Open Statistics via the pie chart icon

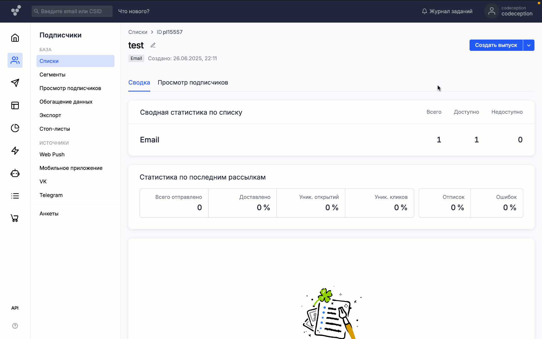pos(15,128)
